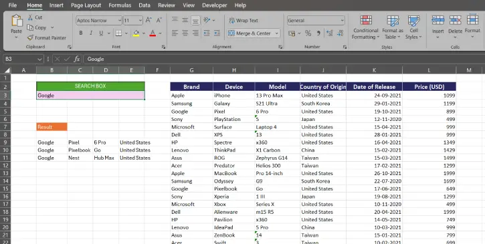Click the Insert Function fx icon
The height and width of the screenshot is (244, 485).
(x=77, y=59)
